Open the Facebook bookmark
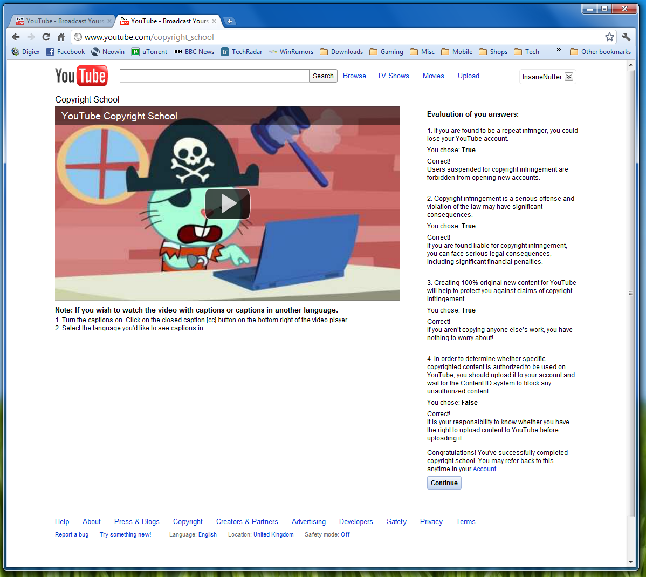The image size is (646, 577). 65,52
